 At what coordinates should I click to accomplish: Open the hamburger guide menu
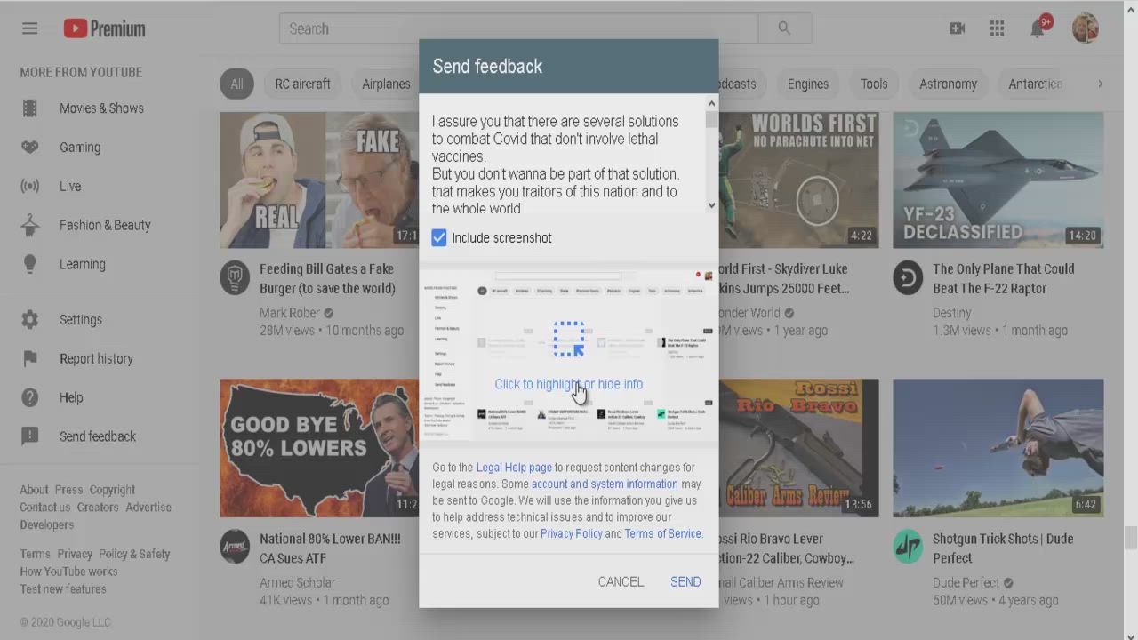(x=29, y=28)
